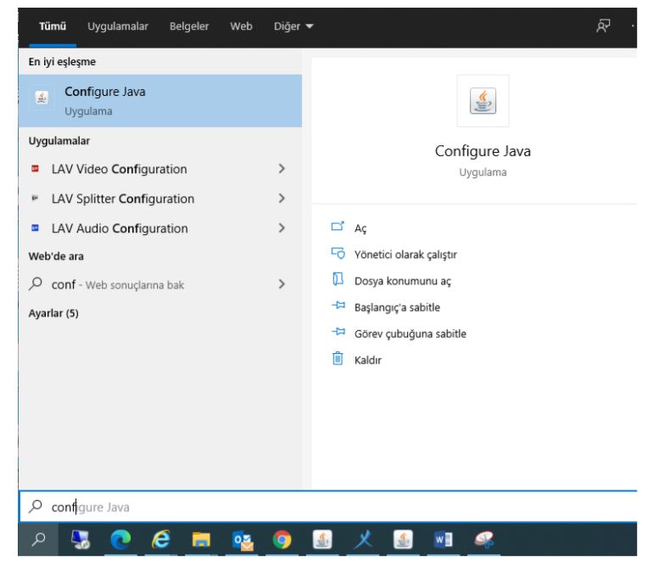
Task: Click the trash icon beside Kaldır
Action: pyautogui.click(x=338, y=358)
